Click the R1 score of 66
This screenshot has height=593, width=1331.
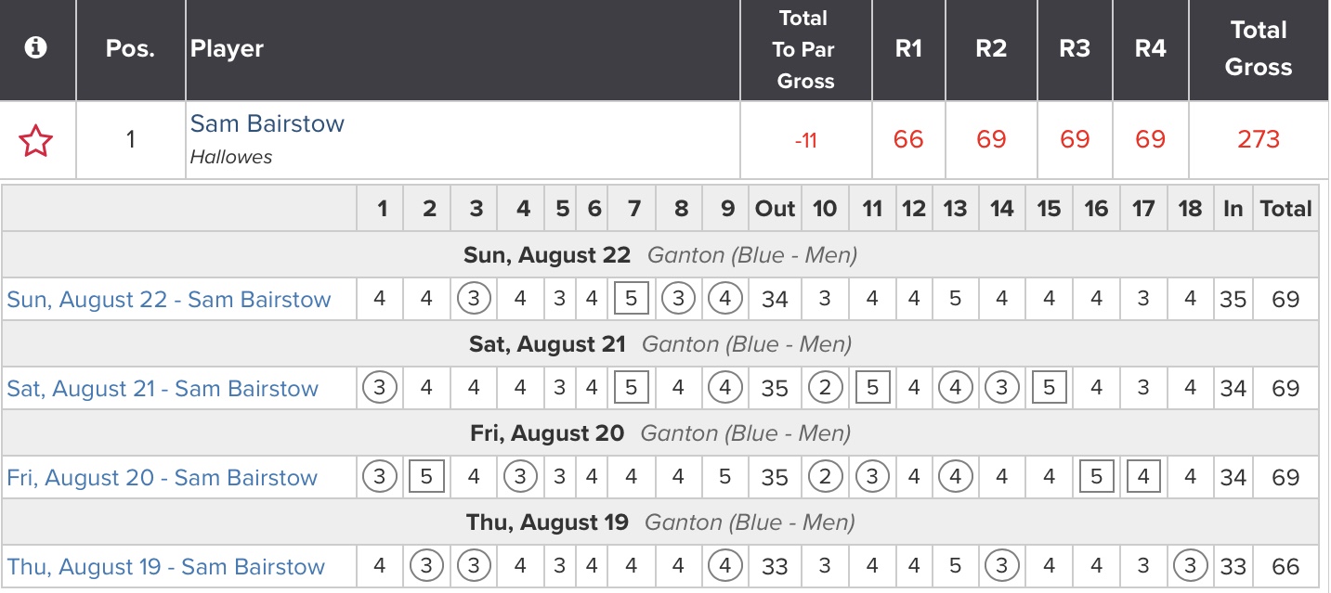(x=907, y=139)
